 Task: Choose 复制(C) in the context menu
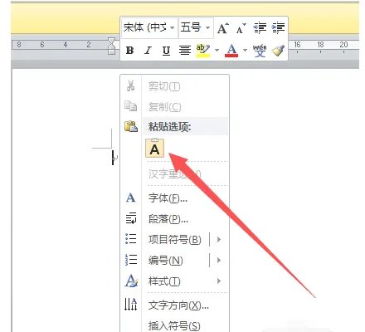(x=175, y=106)
